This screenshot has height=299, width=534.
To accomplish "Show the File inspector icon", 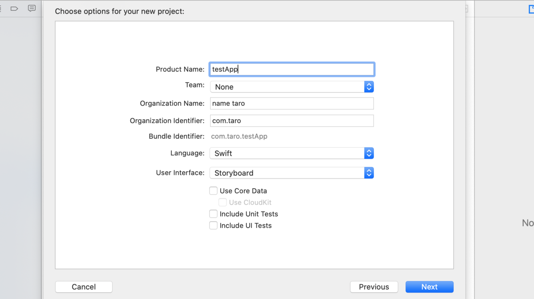I will coord(531,8).
